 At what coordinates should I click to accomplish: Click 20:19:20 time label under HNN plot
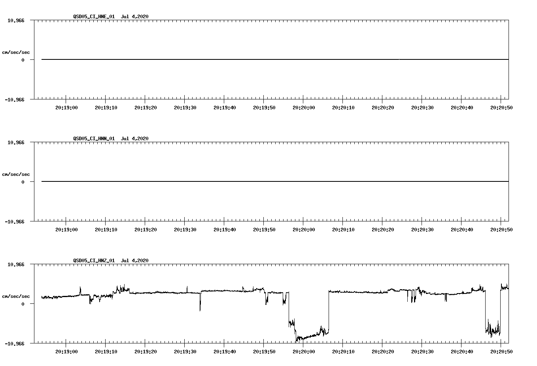145,229
